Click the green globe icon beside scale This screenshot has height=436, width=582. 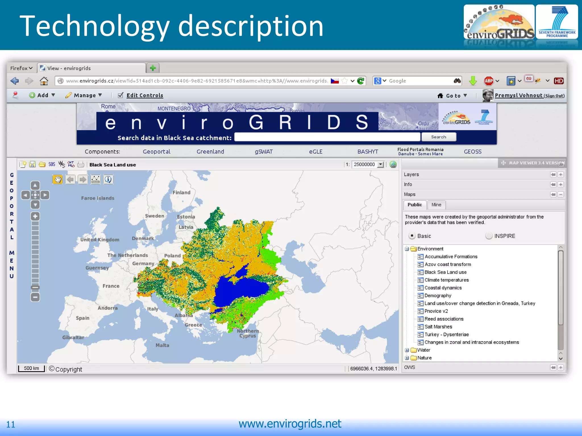coord(393,164)
